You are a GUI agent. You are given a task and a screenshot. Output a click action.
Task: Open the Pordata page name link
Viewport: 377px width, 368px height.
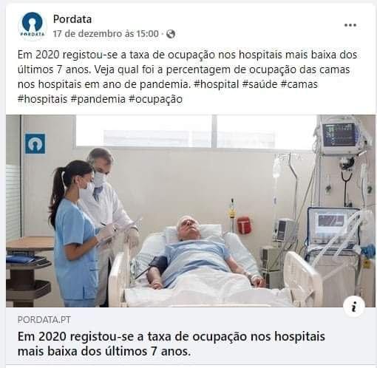coord(72,19)
